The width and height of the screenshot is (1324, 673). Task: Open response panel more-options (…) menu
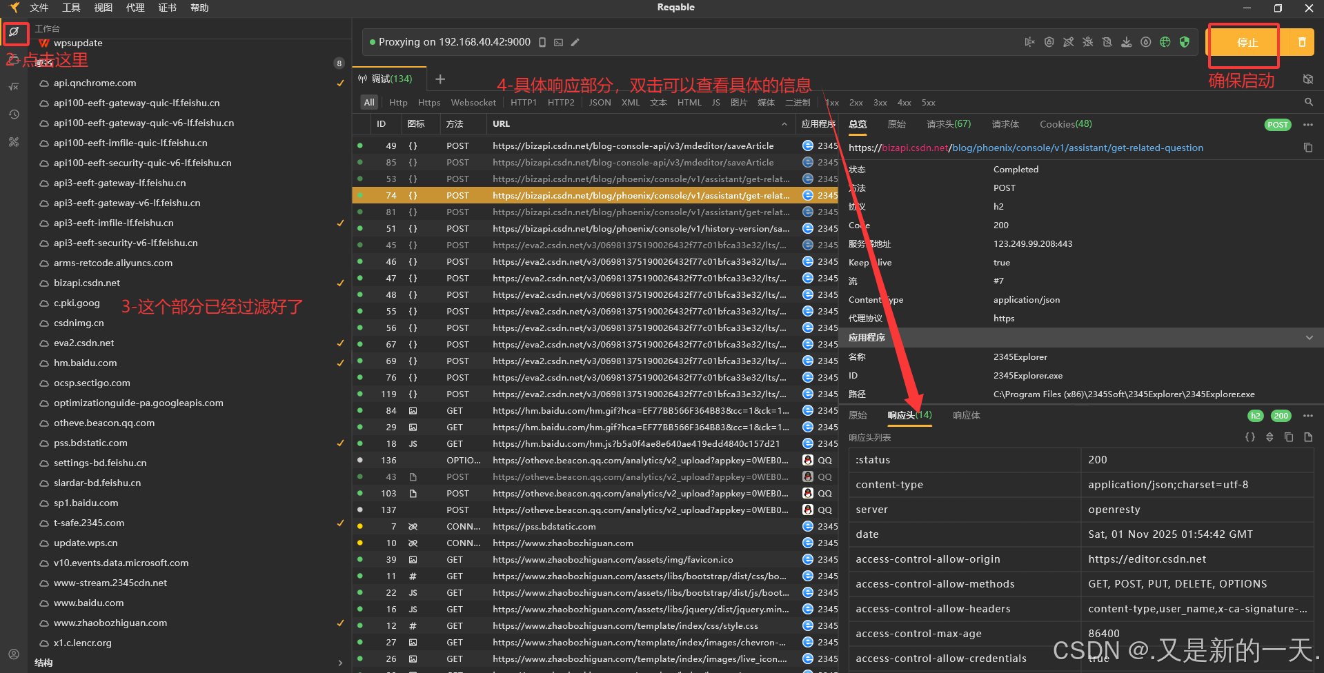(x=1307, y=416)
